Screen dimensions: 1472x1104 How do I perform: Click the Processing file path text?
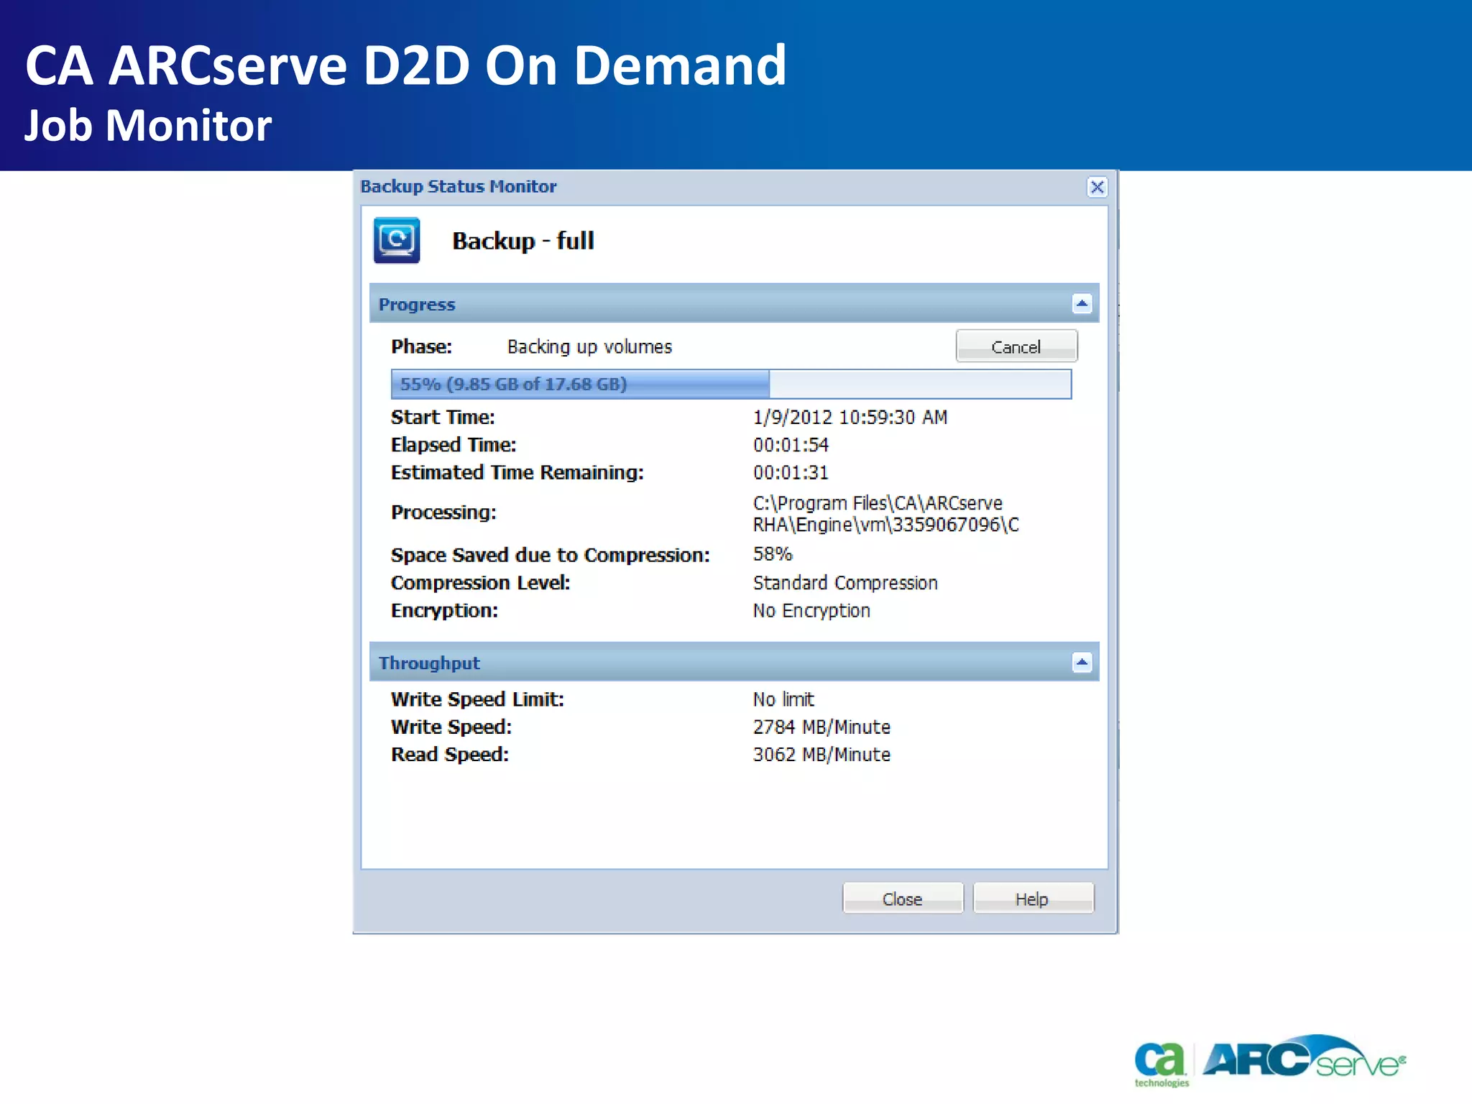tap(885, 514)
